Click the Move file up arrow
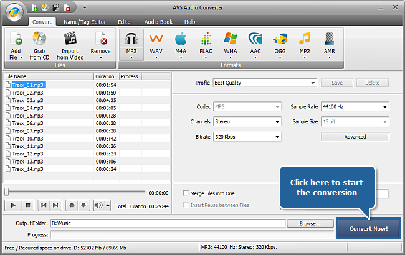Image resolution: width=405 pixels, height=255 pixels. (72, 205)
